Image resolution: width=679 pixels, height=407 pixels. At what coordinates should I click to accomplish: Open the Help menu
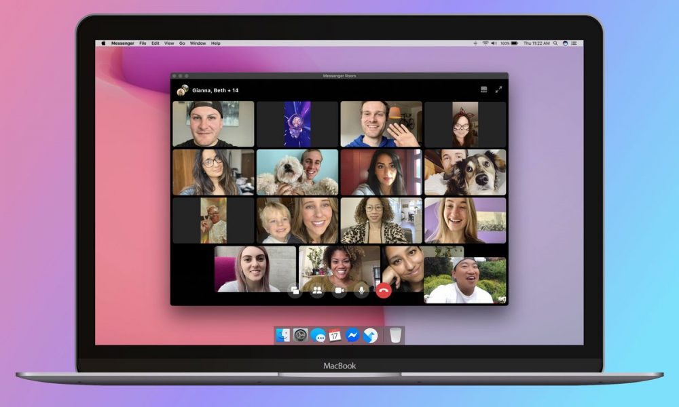[x=216, y=43]
